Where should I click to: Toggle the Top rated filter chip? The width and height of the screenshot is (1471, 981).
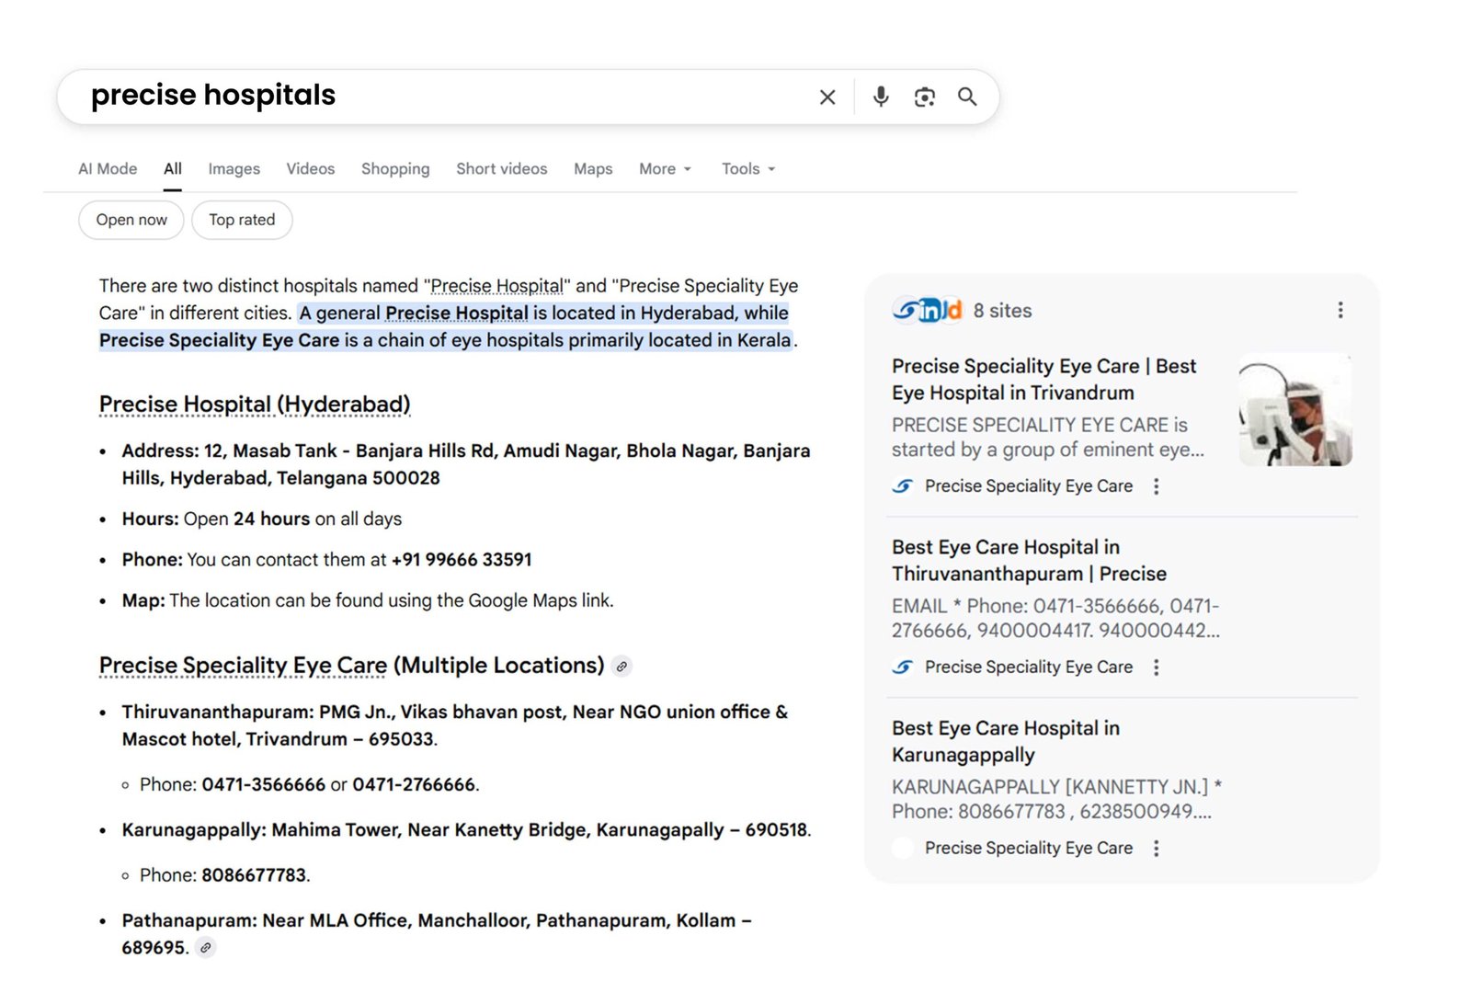(x=242, y=220)
